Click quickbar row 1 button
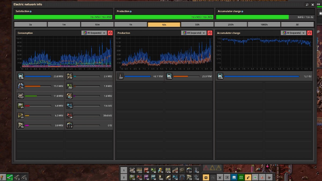Screen dimensions: 322x181 [x=124, y=170]
